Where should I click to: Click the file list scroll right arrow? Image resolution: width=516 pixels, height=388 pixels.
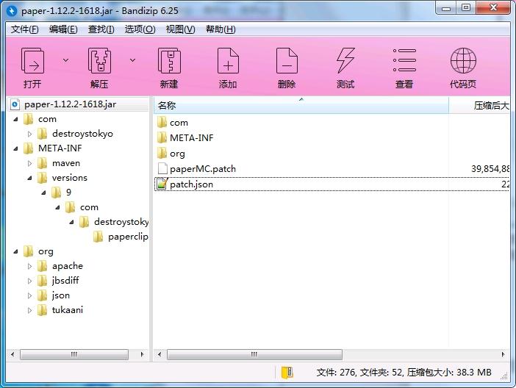pos(504,354)
